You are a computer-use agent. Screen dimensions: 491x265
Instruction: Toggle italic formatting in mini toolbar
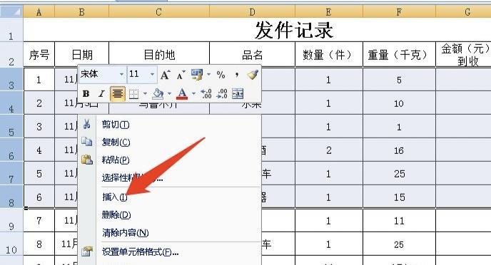(101, 94)
